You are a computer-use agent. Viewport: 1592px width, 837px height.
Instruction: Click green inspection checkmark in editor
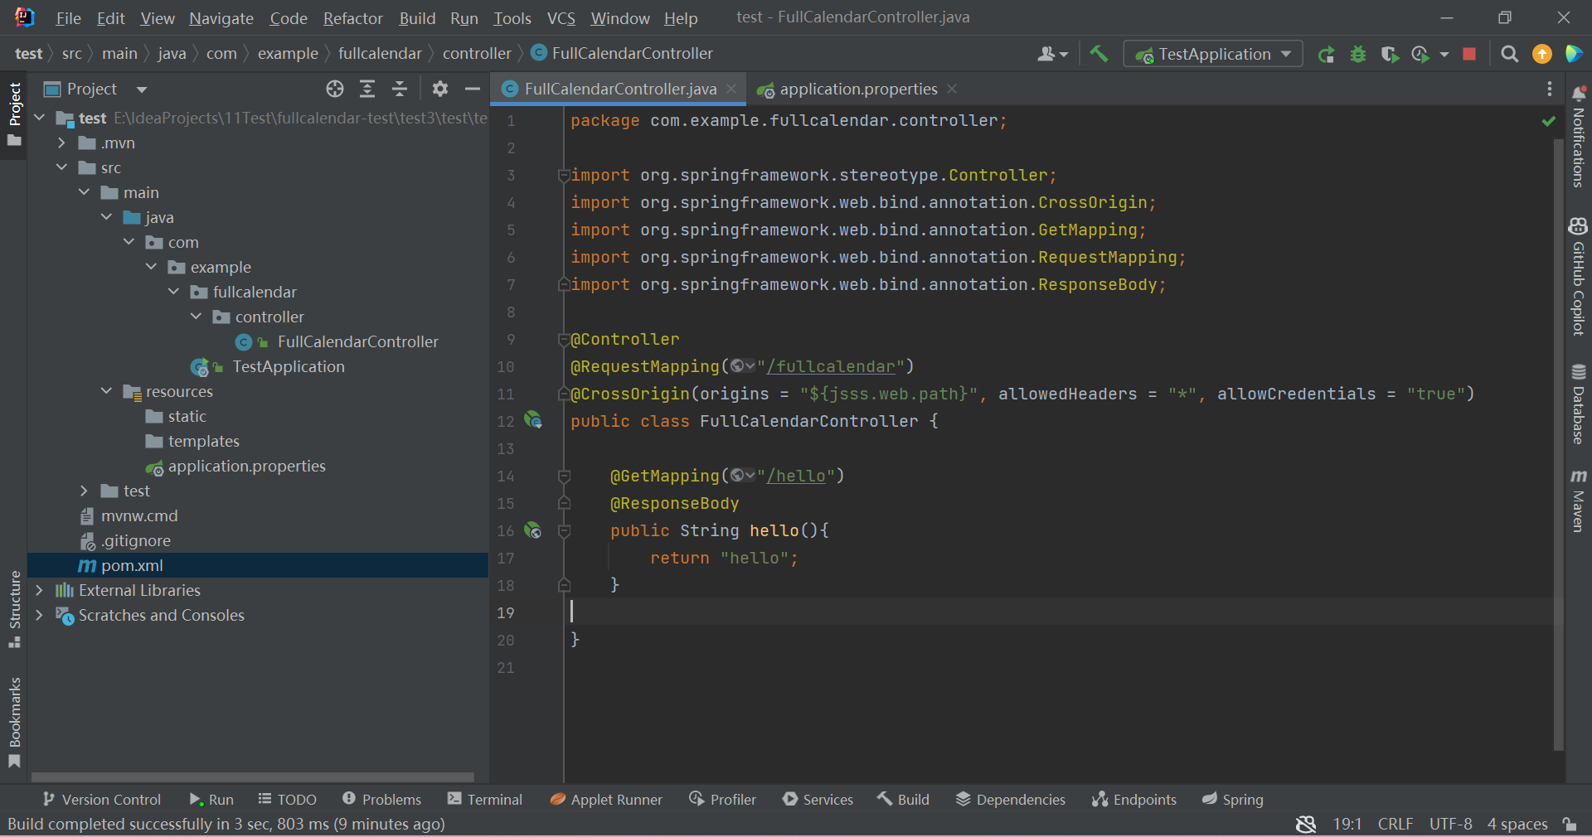click(1548, 121)
